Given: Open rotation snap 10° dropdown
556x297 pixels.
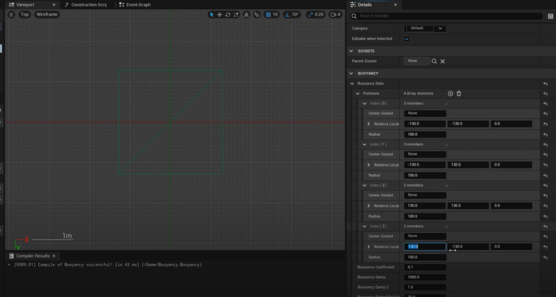Looking at the screenshot, I should click(x=295, y=15).
